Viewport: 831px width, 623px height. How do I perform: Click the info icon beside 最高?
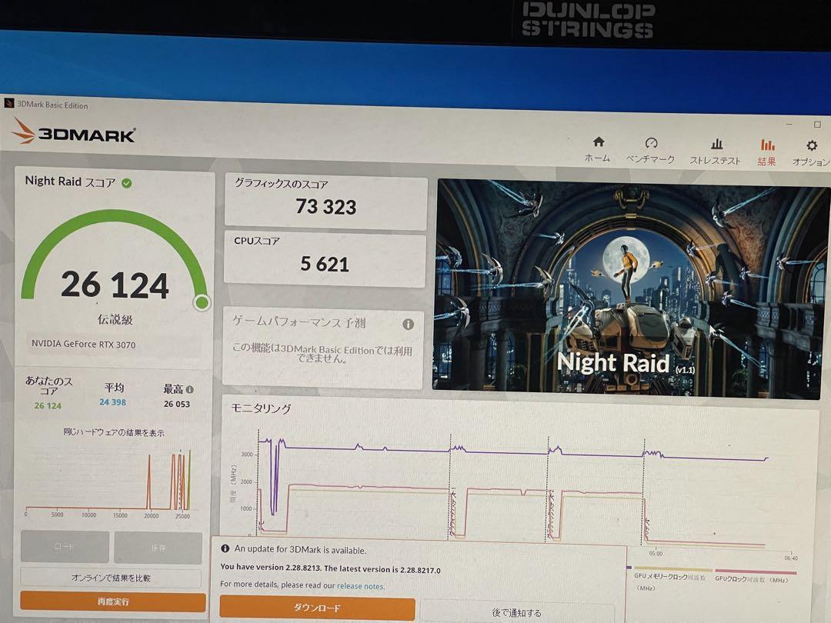(x=190, y=389)
